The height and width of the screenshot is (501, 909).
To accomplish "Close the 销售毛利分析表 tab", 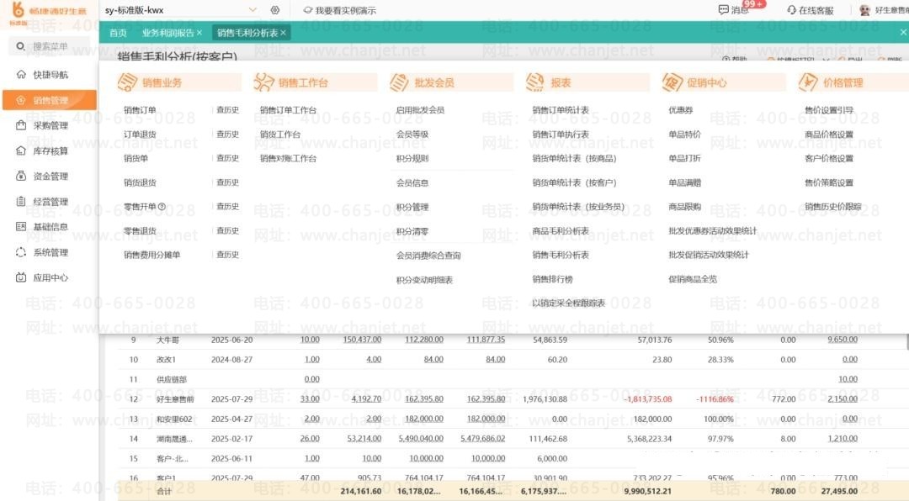I will point(284,33).
